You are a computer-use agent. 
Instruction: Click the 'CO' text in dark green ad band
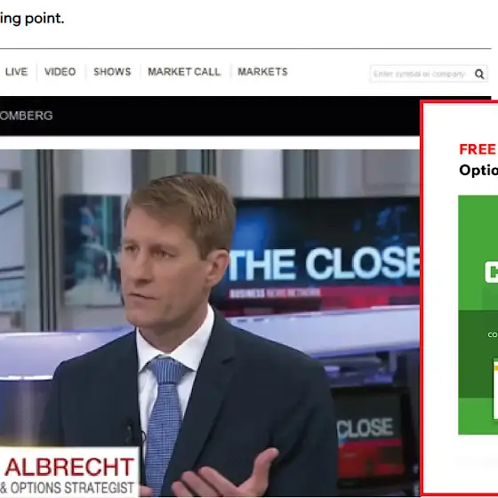point(493,334)
